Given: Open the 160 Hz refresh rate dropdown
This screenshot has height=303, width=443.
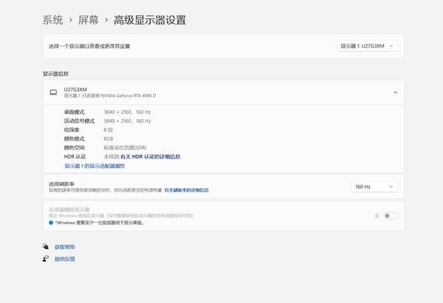Looking at the screenshot, I should (374, 187).
